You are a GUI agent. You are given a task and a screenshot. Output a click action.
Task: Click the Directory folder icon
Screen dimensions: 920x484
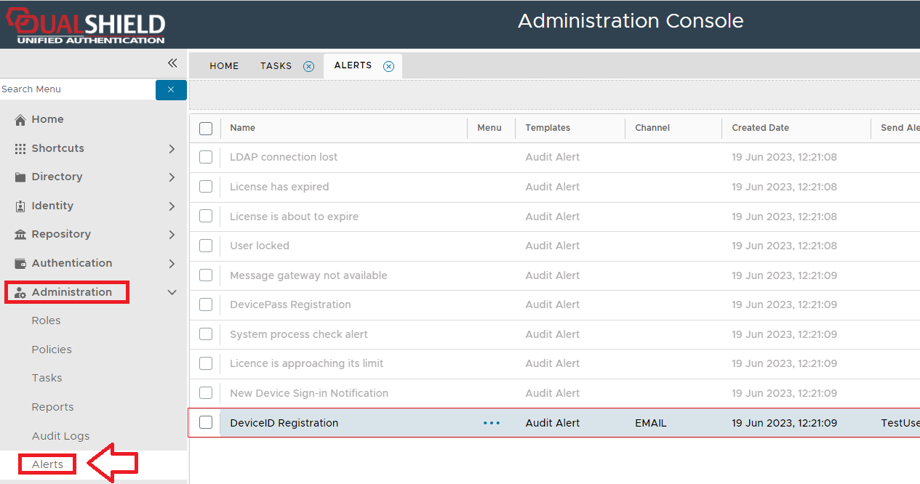tap(20, 177)
